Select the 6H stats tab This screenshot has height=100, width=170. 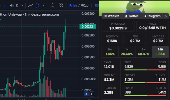pyautogui.click(x=144, y=52)
